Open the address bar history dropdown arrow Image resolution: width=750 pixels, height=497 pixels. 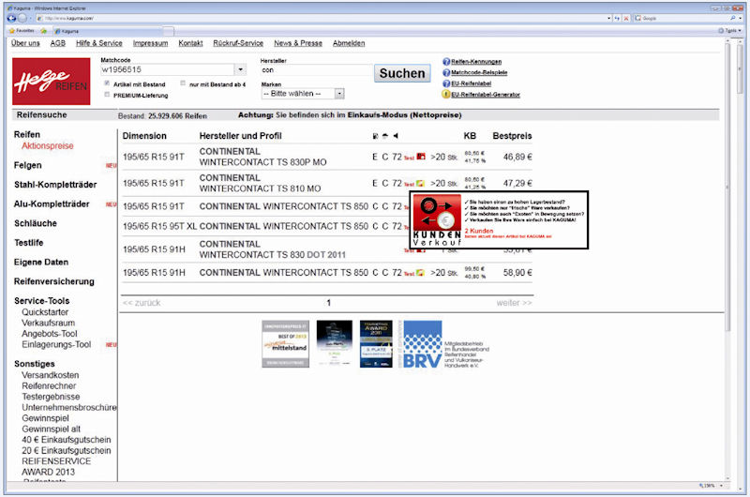[x=608, y=18]
